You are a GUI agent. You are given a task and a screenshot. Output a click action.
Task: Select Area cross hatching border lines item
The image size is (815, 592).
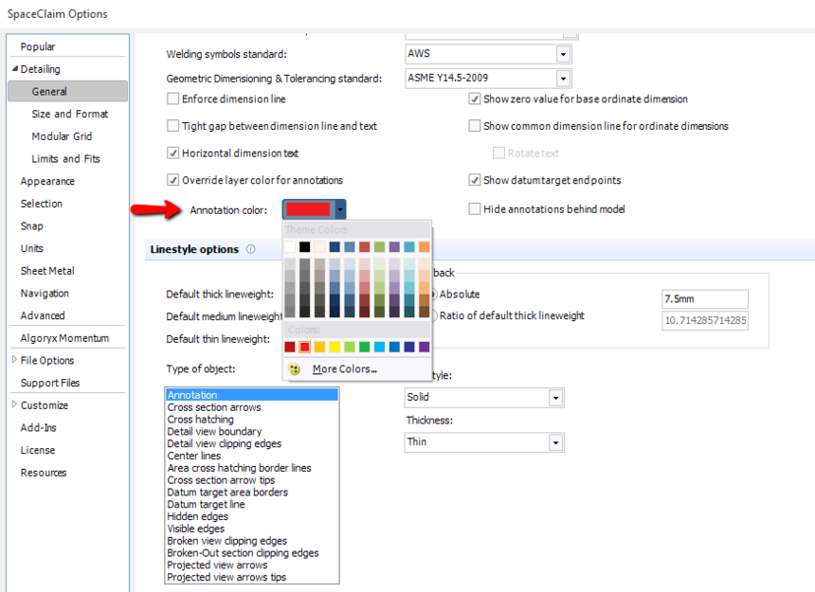(239, 468)
